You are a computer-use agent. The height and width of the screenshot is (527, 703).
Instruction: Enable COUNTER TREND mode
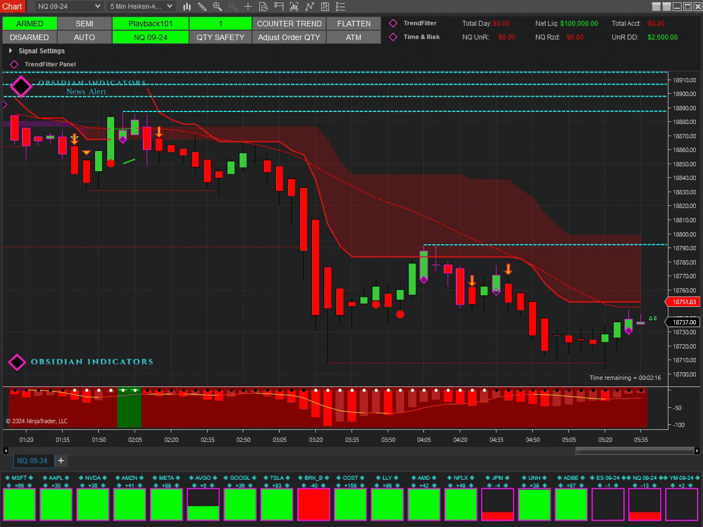(x=289, y=23)
